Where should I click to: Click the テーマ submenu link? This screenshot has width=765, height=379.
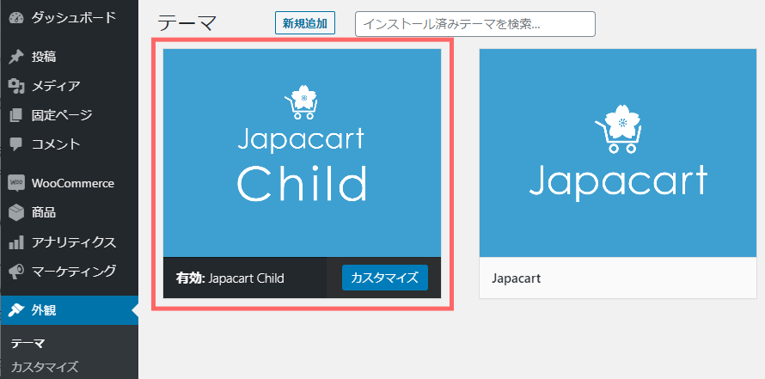point(28,344)
